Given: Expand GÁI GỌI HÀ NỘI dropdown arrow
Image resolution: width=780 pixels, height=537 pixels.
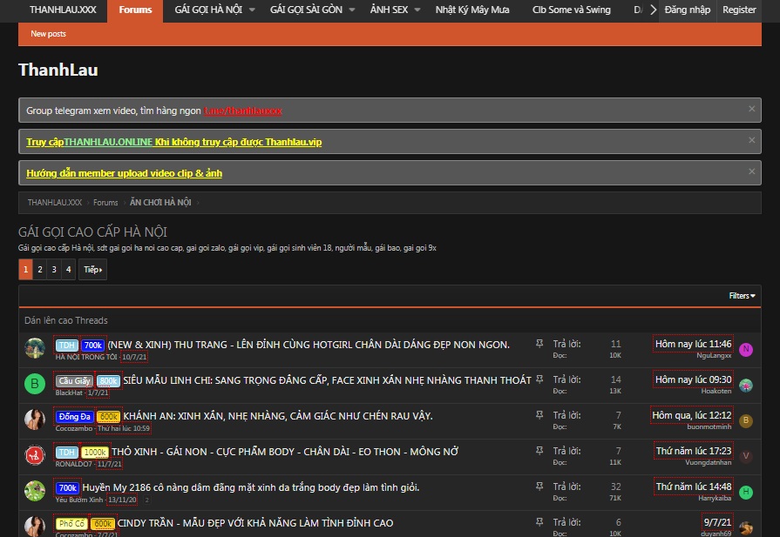Looking at the screenshot, I should coord(252,10).
